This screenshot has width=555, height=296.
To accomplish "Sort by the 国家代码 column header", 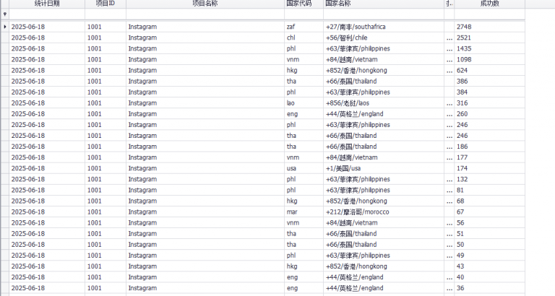I will 304,4.
